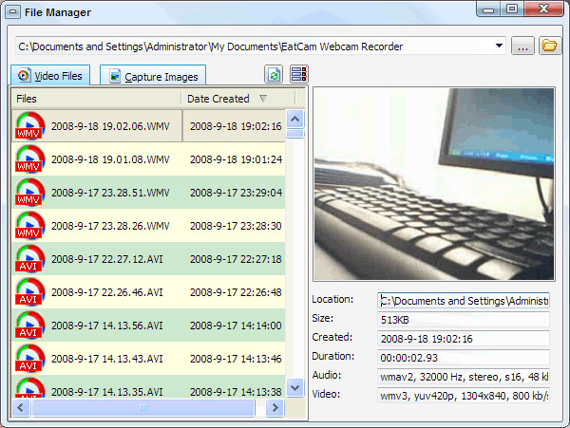Click WMV icon of 2008-9-18 19.02.06.WMV
The image size is (570, 428).
29,125
